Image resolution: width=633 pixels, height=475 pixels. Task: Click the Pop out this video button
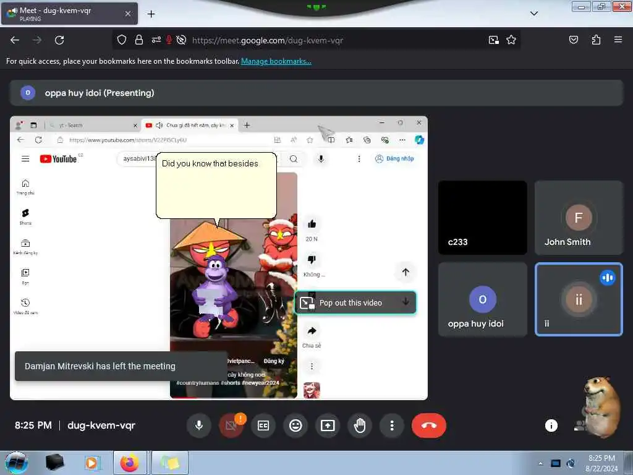(x=355, y=302)
